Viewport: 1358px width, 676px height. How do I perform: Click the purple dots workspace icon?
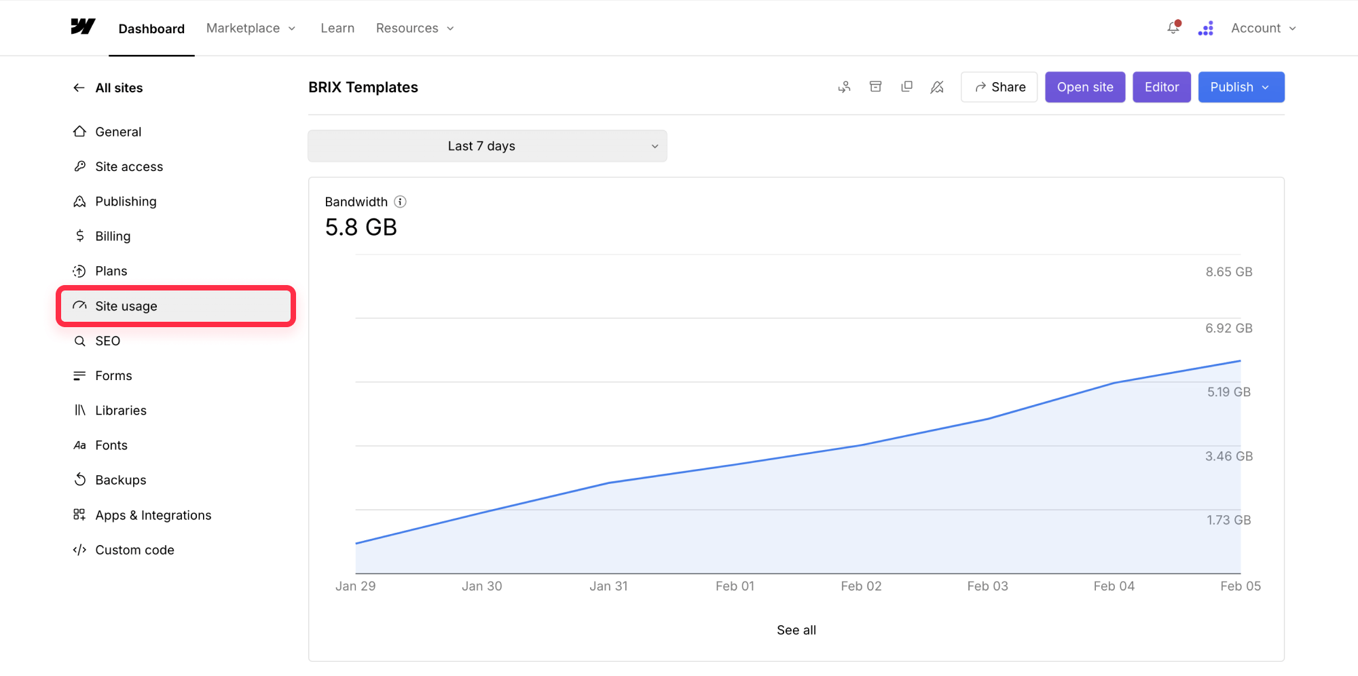click(1206, 28)
